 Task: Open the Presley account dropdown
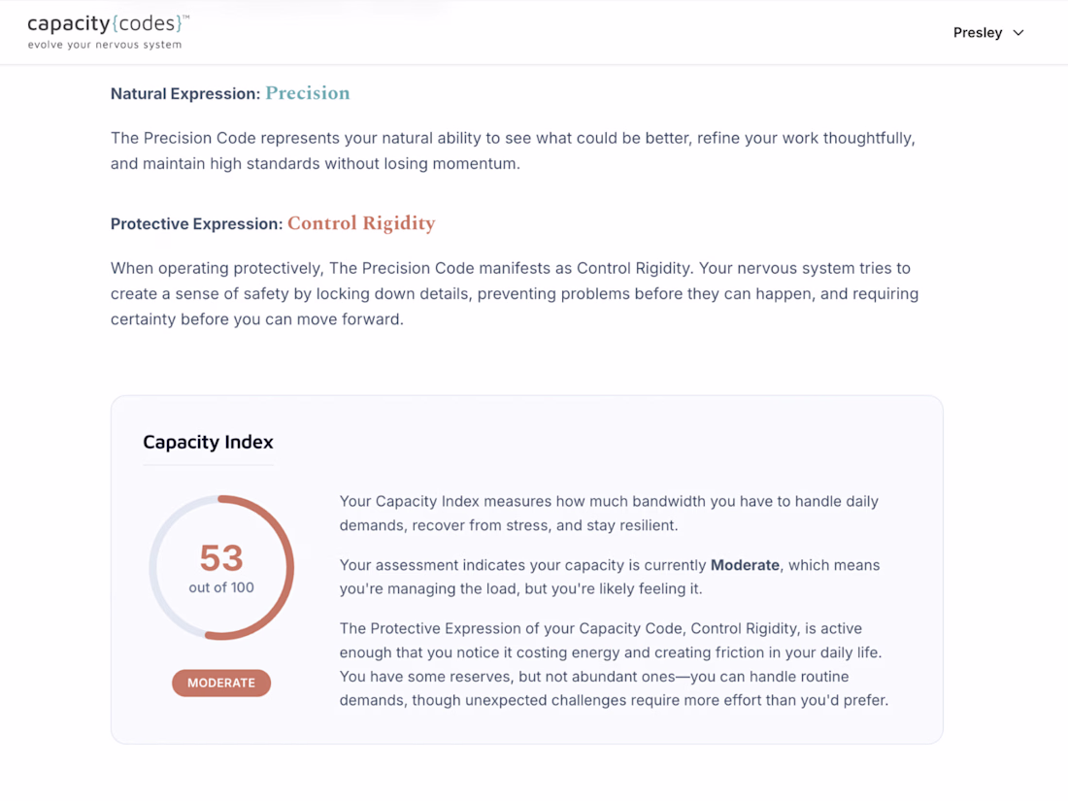[x=988, y=33]
